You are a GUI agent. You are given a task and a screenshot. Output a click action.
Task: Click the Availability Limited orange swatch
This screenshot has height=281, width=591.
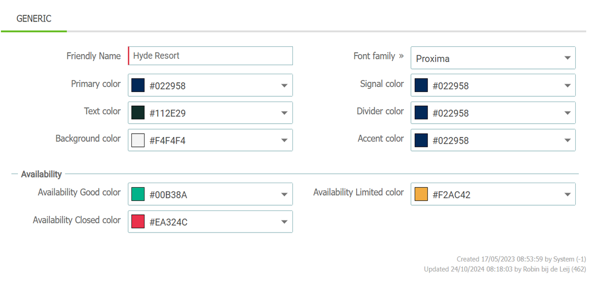click(421, 194)
